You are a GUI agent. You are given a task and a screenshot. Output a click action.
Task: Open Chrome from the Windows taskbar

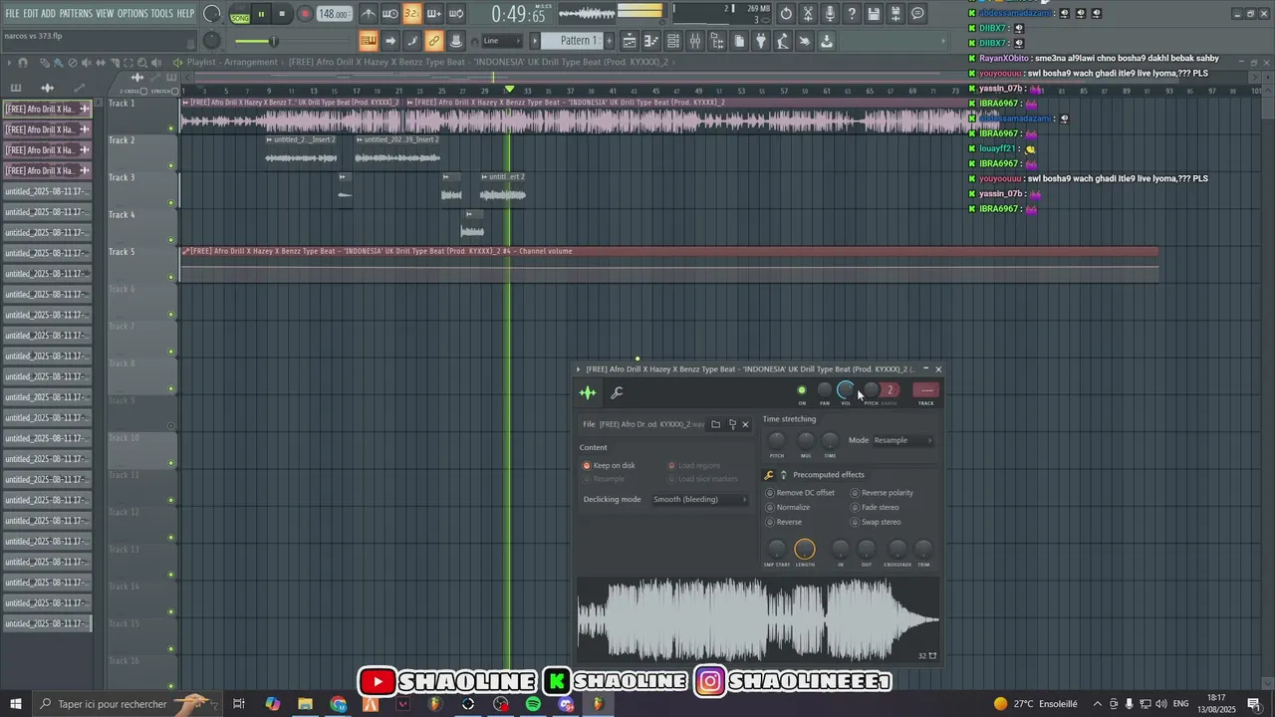click(338, 704)
